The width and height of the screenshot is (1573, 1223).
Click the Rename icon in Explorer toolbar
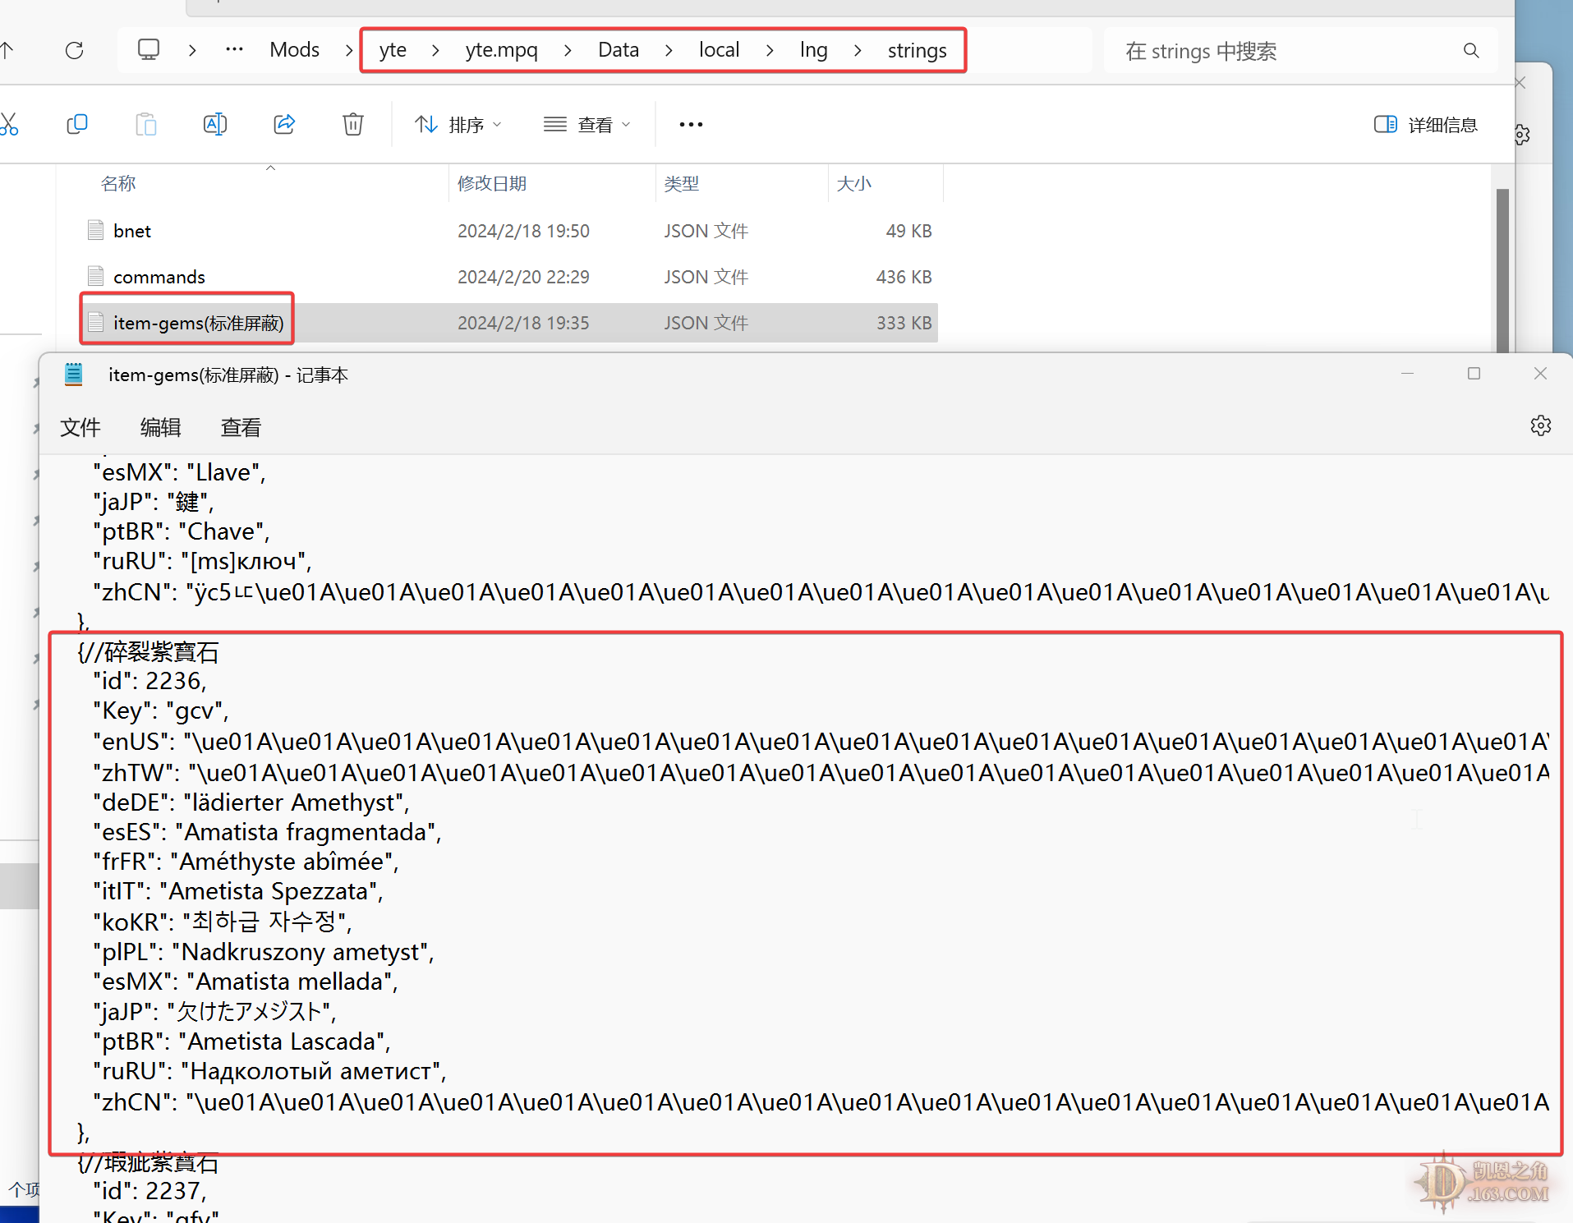pyautogui.click(x=215, y=124)
